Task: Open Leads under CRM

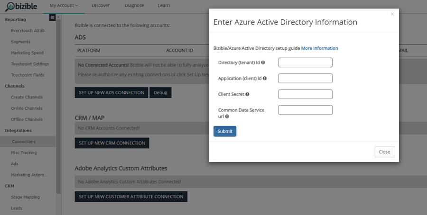Action: pyautogui.click(x=17, y=208)
